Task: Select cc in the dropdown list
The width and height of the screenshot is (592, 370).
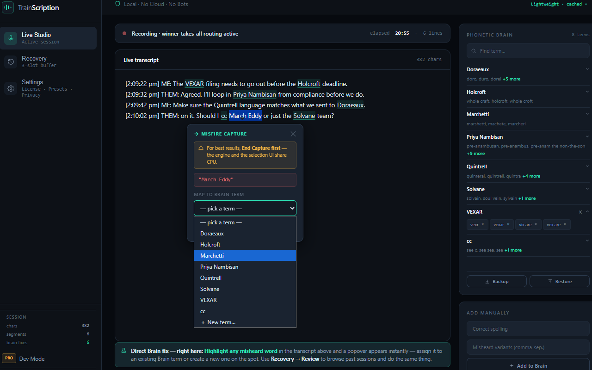Action: coord(245,311)
